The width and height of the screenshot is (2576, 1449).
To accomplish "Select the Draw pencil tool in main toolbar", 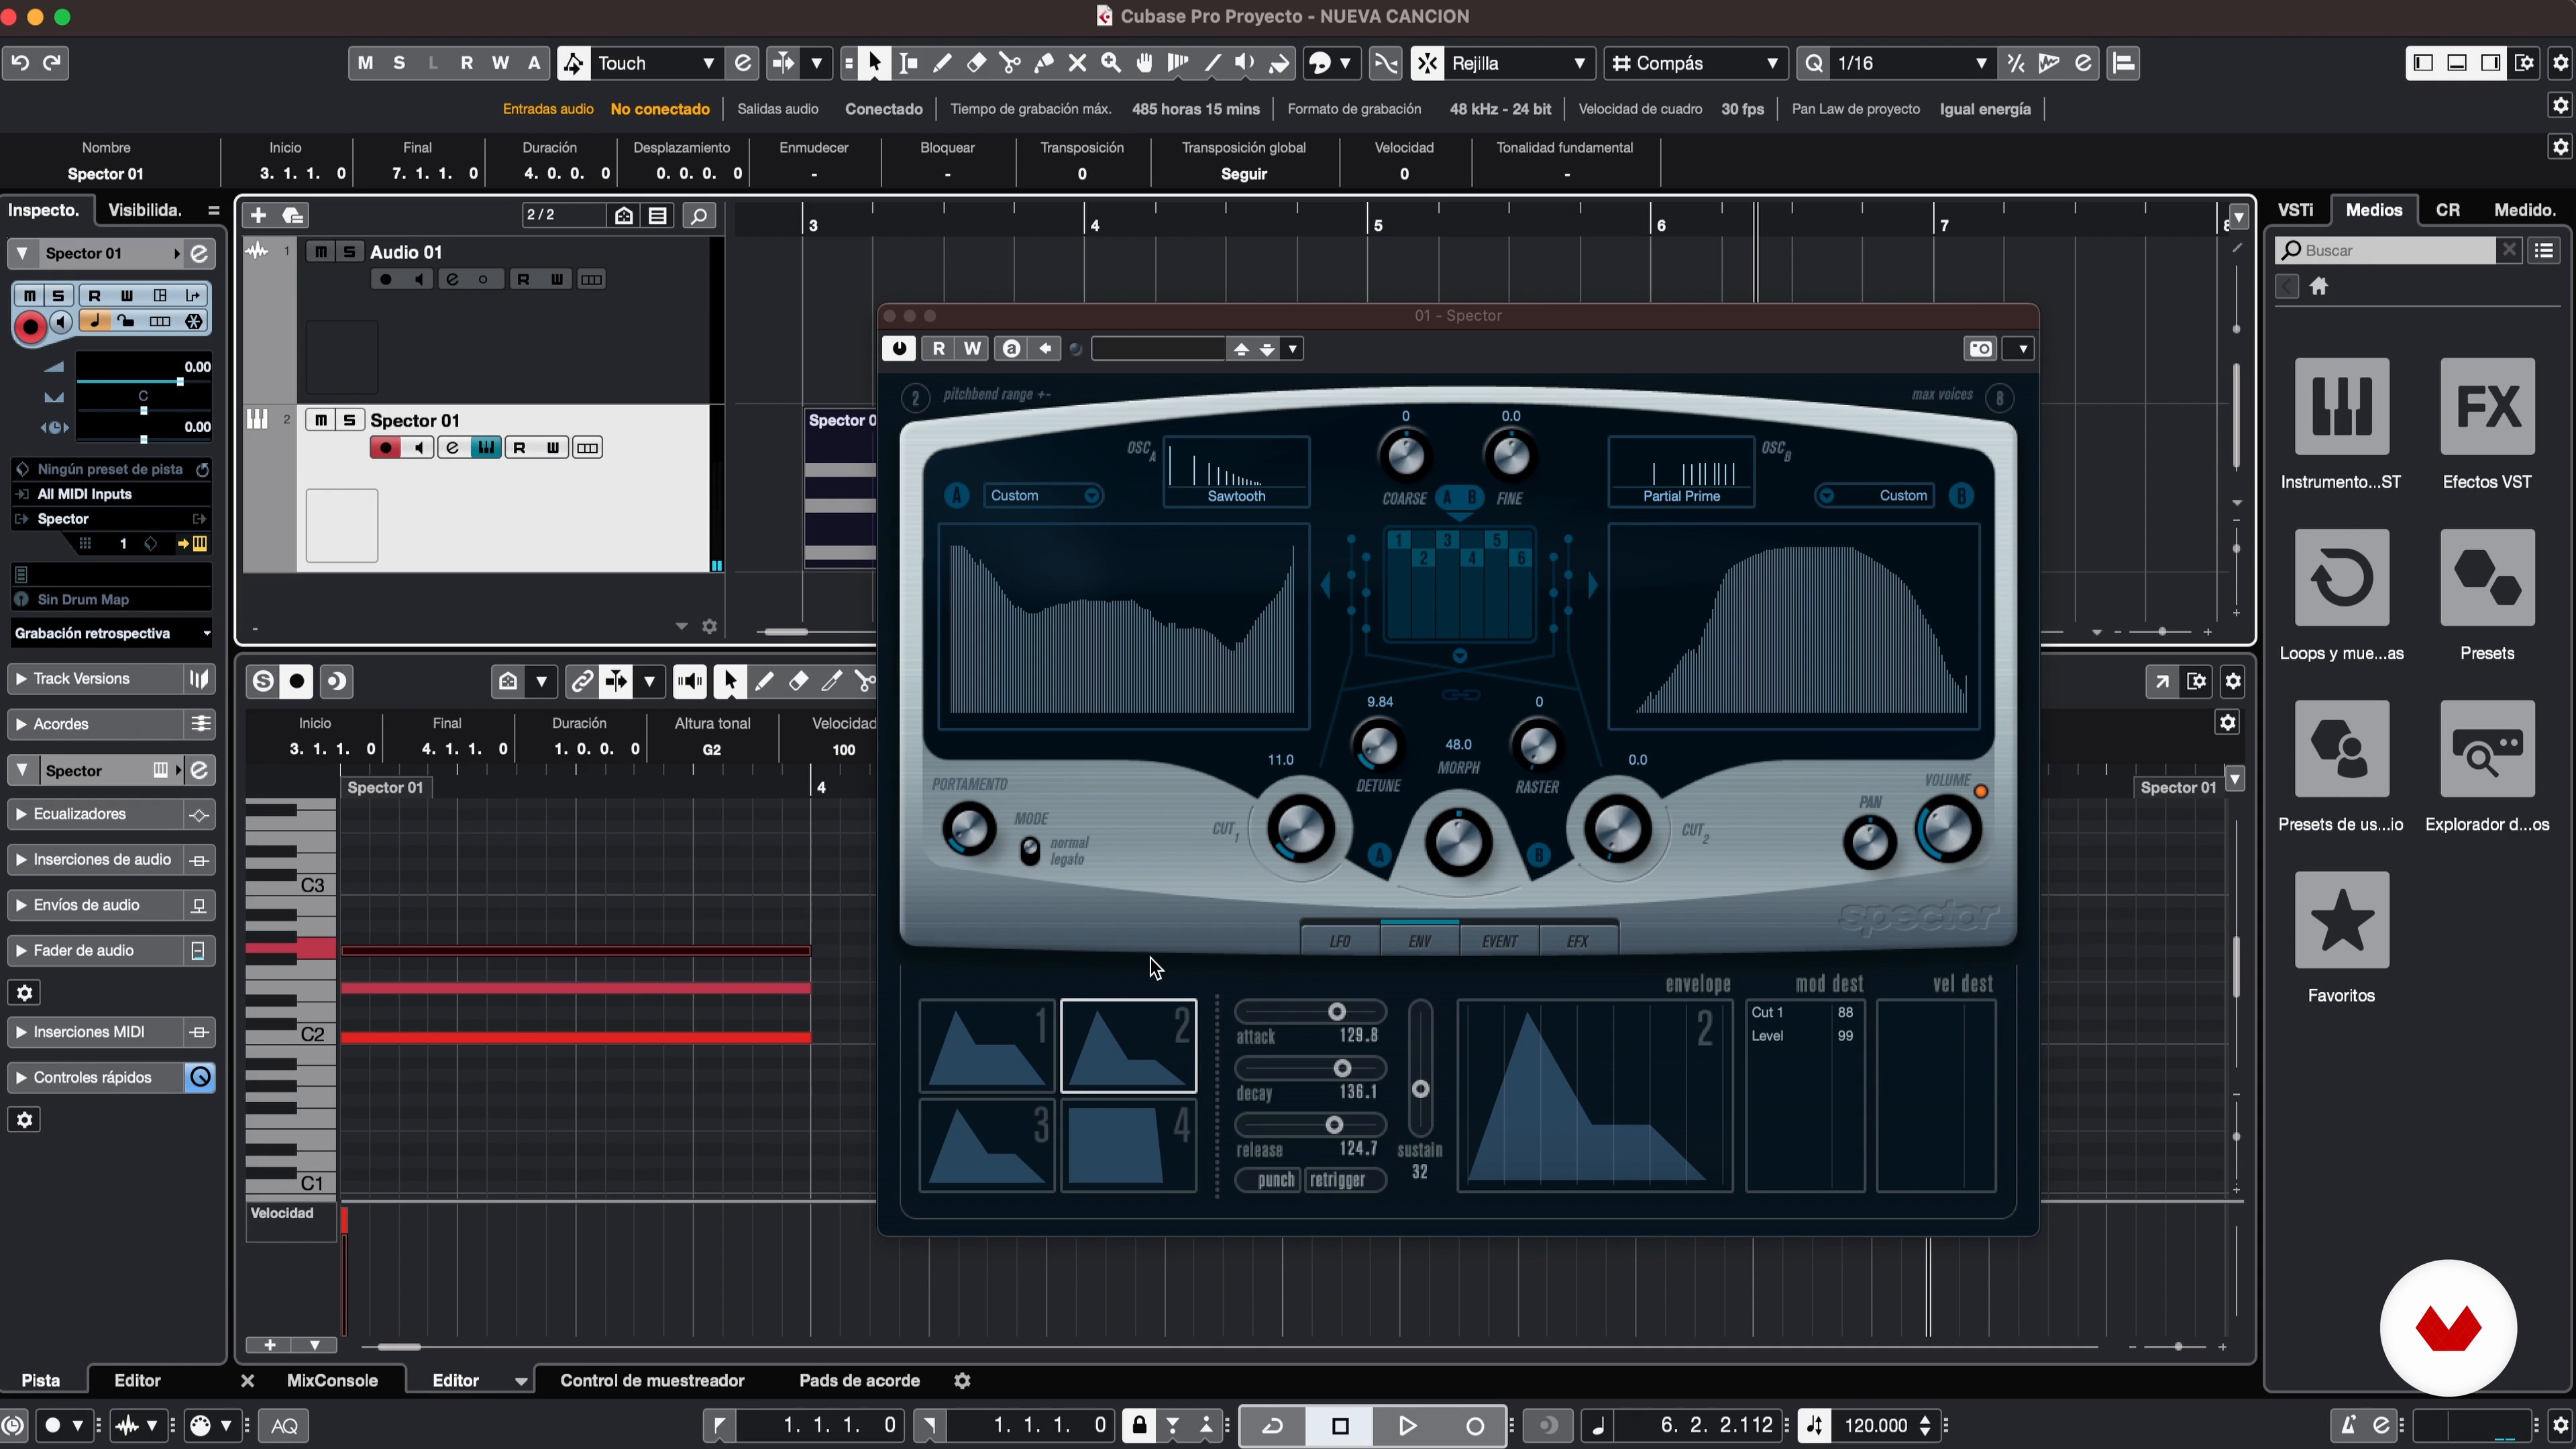I will pyautogui.click(x=942, y=63).
